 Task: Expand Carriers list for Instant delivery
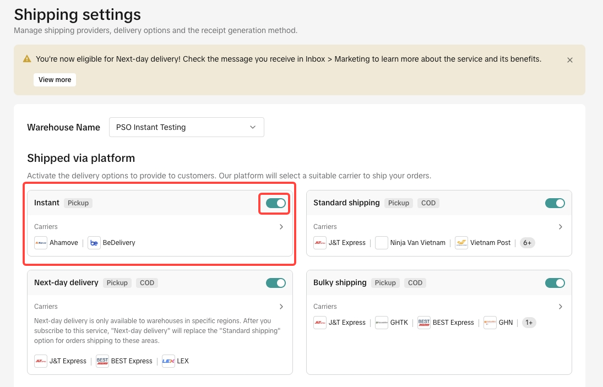pyautogui.click(x=281, y=227)
